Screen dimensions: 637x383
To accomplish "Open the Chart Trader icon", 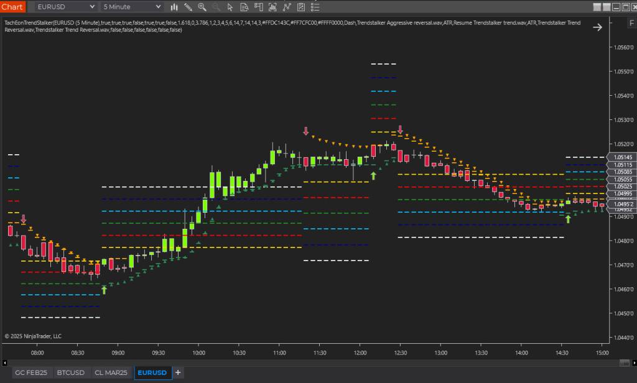I will coord(258,7).
